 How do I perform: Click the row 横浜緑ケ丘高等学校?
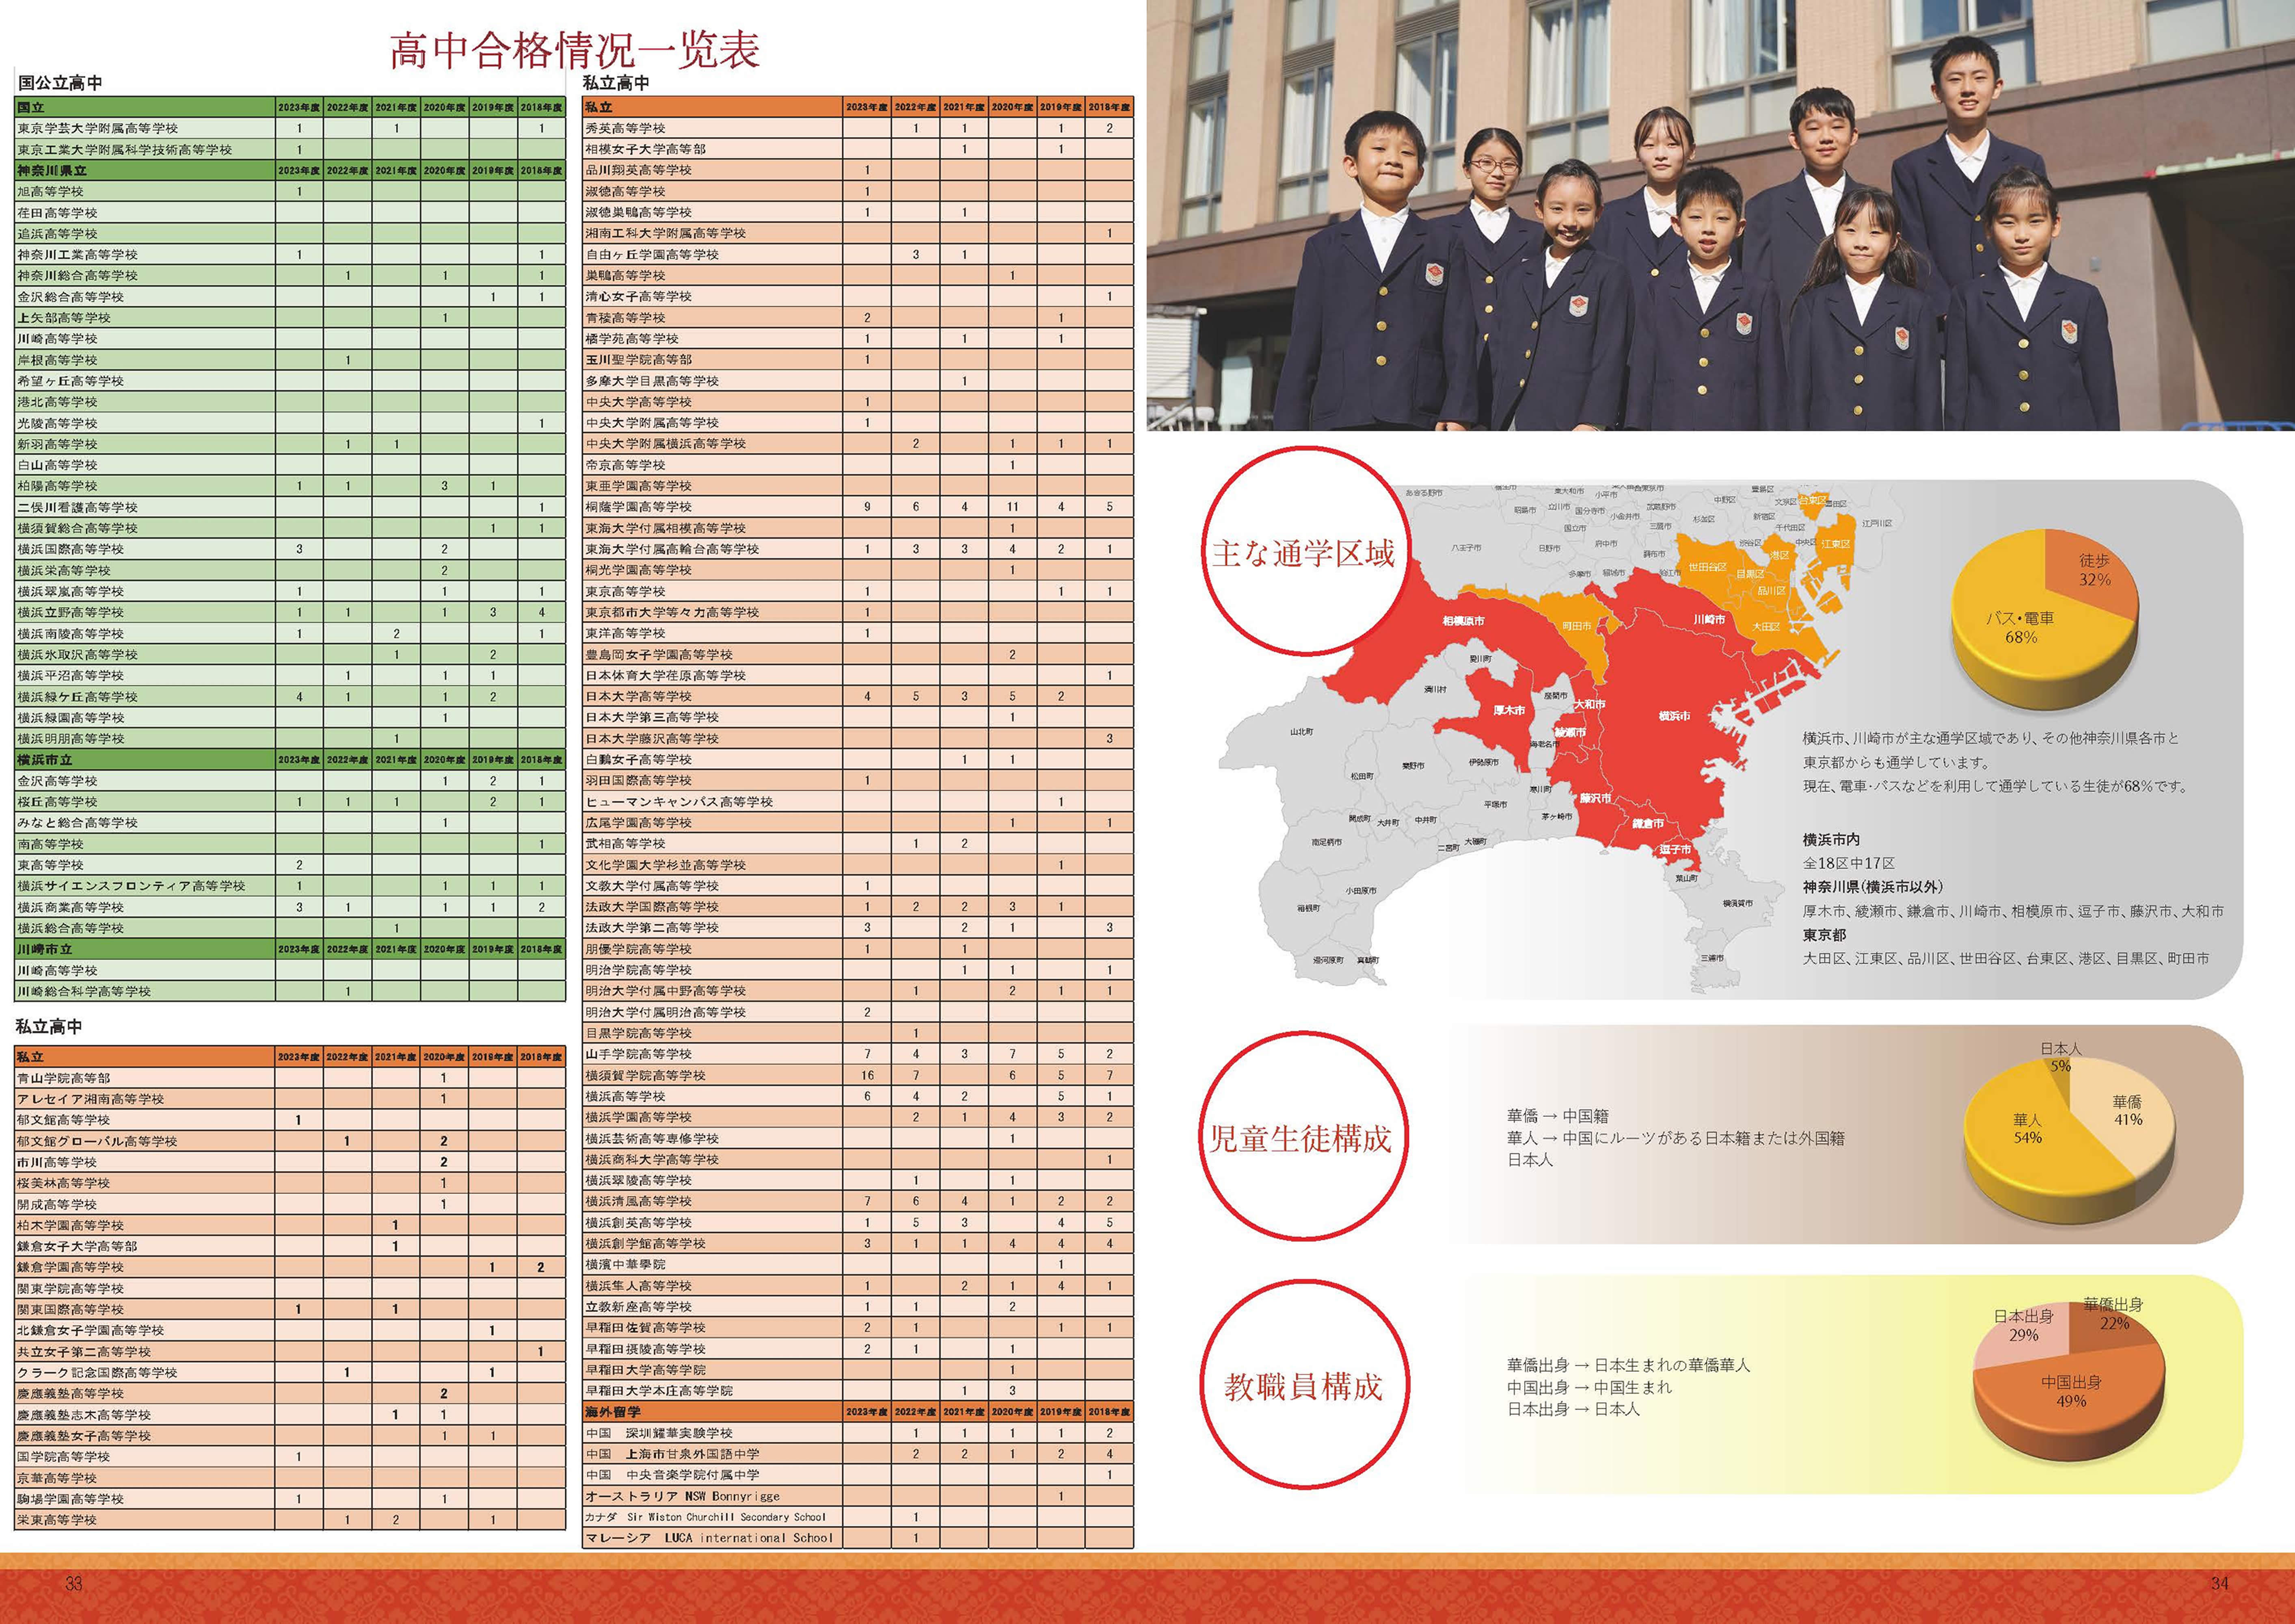pos(290,697)
